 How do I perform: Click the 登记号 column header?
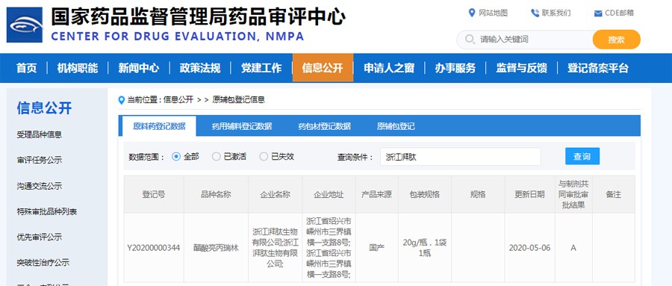154,194
